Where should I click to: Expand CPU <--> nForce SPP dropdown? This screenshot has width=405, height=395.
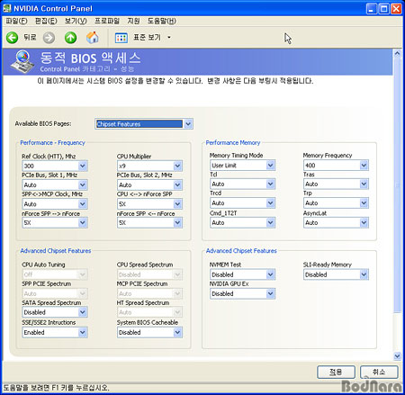click(x=177, y=204)
